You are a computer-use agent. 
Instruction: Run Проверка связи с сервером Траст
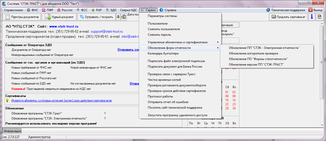(181, 74)
